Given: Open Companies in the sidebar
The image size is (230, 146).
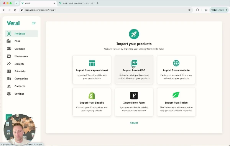Looking at the screenshot, I should 21,79.
